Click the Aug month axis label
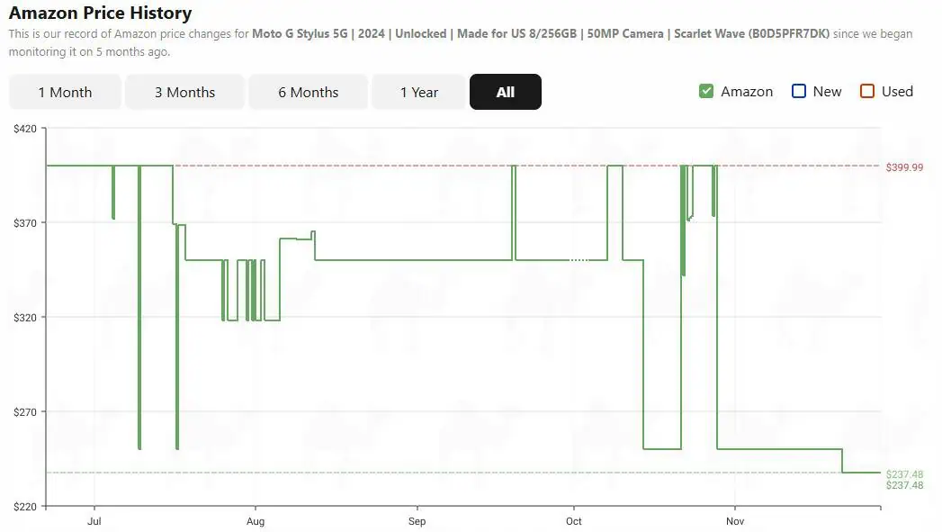This screenshot has width=942, height=532. point(256,521)
